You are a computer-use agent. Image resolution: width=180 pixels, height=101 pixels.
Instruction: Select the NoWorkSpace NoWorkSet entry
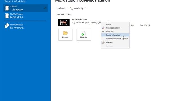tap(25, 16)
